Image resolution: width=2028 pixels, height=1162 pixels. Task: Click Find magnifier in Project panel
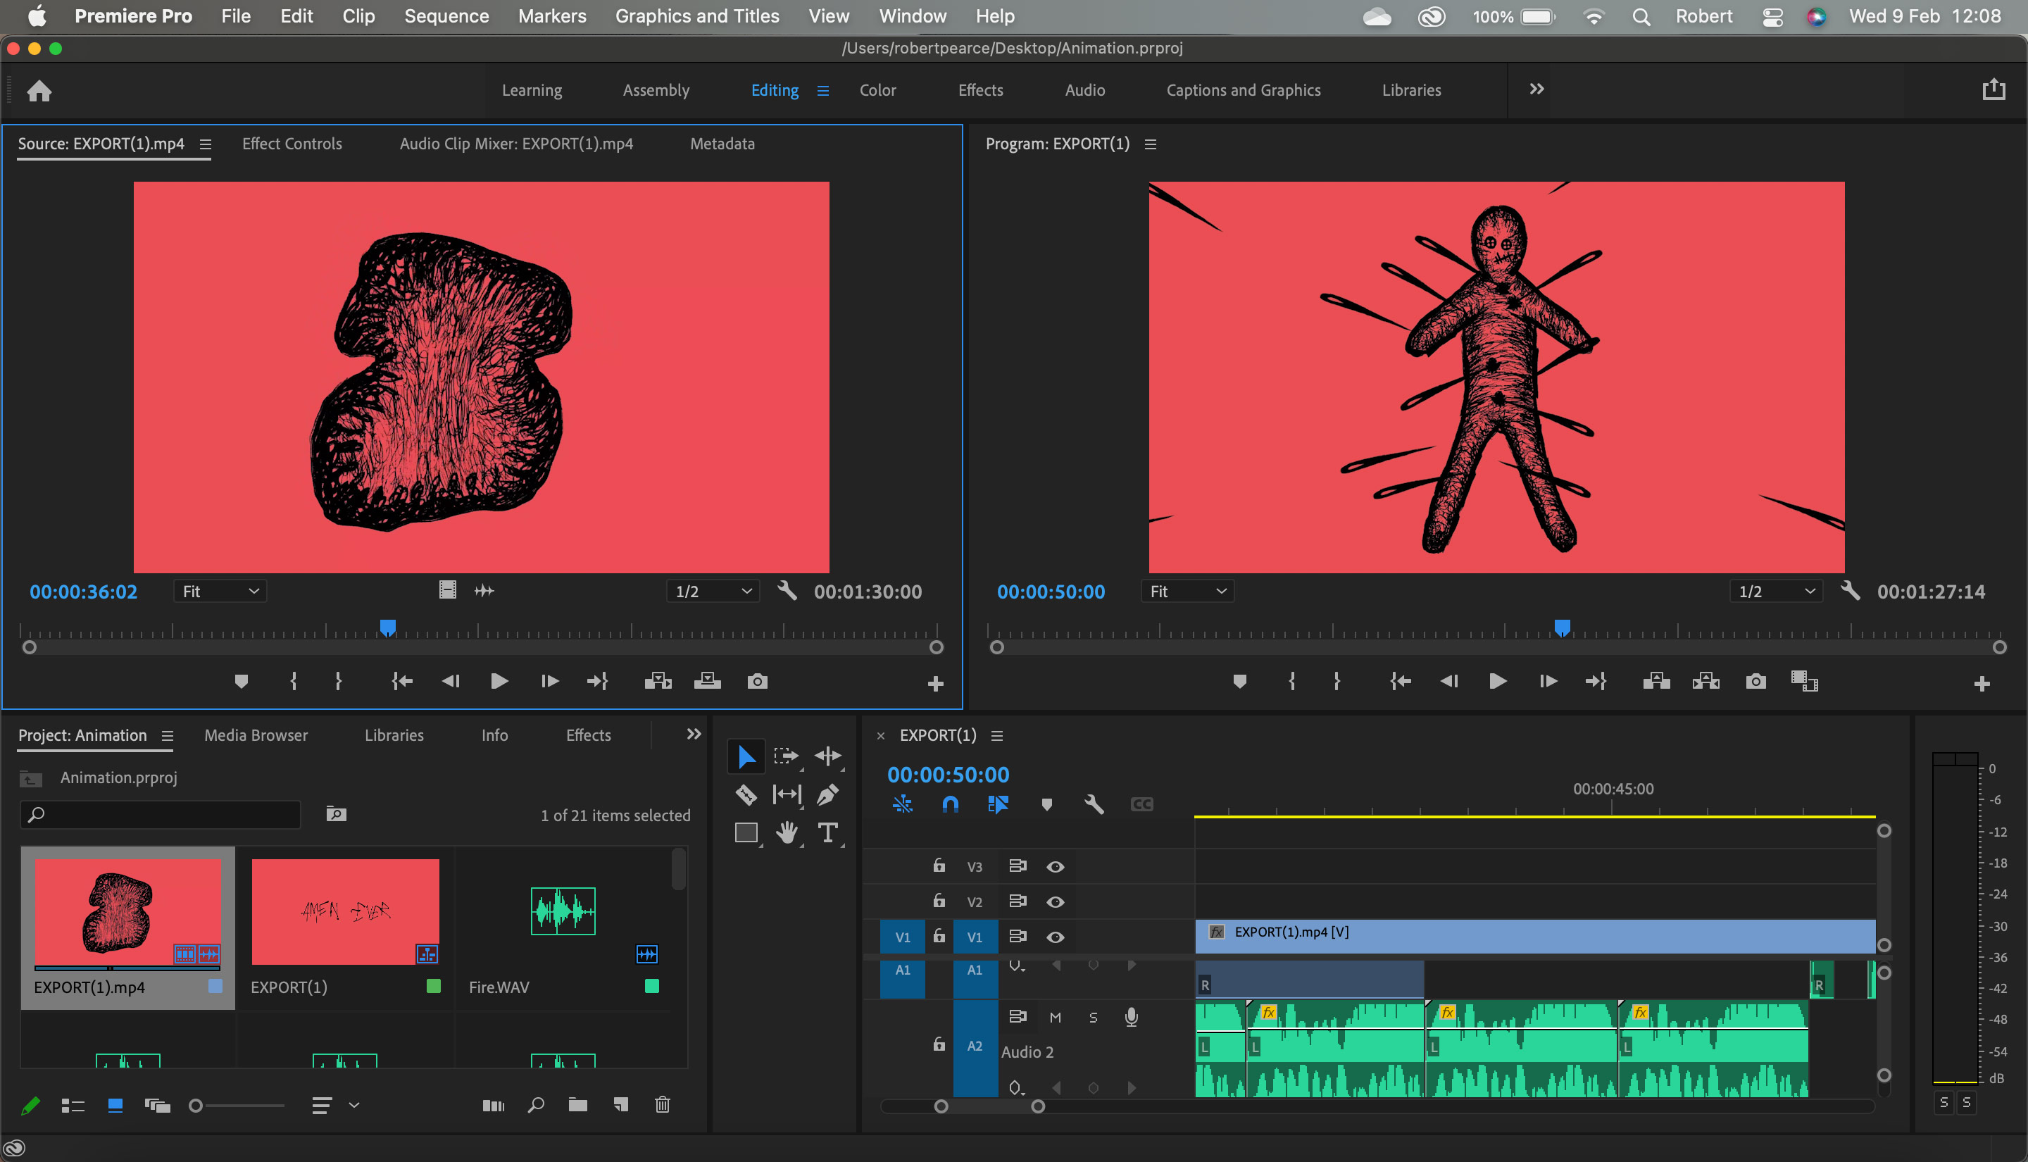[x=536, y=1104]
